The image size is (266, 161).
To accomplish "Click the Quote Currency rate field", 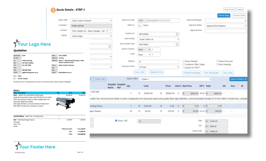I will point(156,50).
